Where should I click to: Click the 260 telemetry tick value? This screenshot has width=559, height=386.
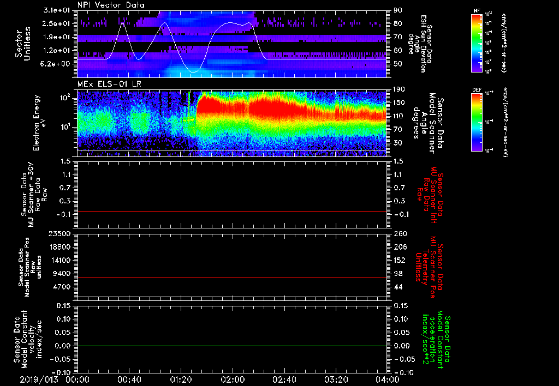coord(400,233)
